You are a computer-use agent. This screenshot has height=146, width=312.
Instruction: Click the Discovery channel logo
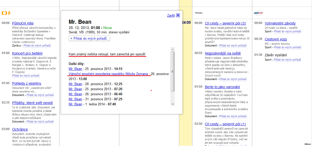pyautogui.click(x=199, y=13)
